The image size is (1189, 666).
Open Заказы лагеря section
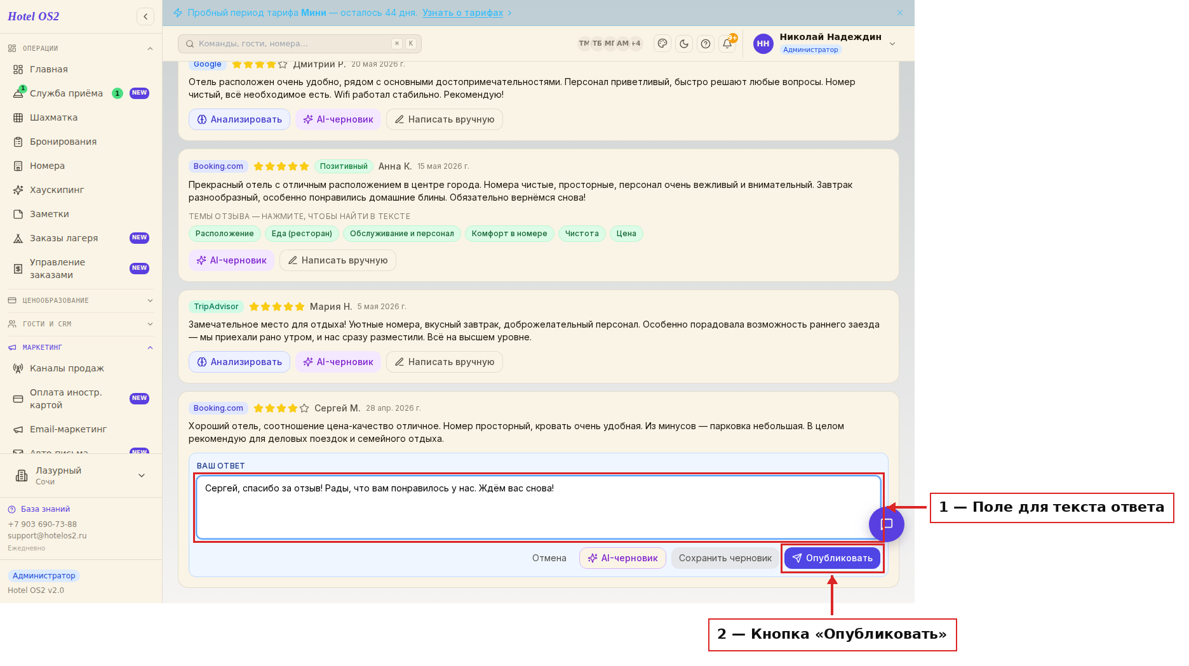pyautogui.click(x=81, y=238)
